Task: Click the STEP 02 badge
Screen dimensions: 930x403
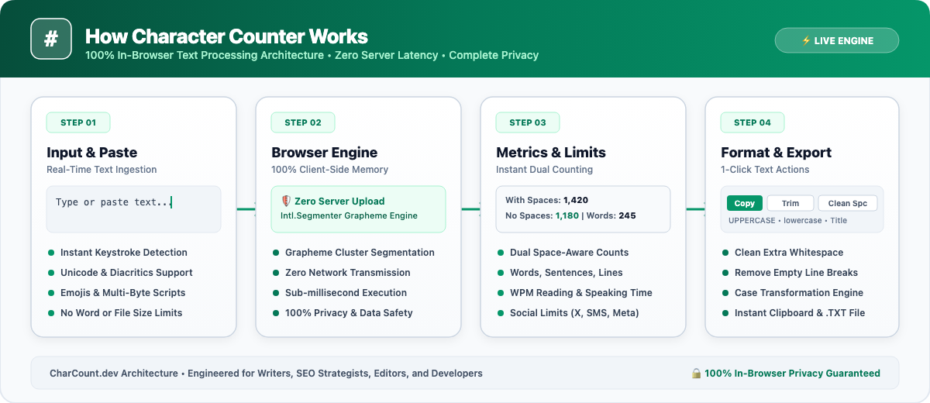Action: [x=303, y=122]
